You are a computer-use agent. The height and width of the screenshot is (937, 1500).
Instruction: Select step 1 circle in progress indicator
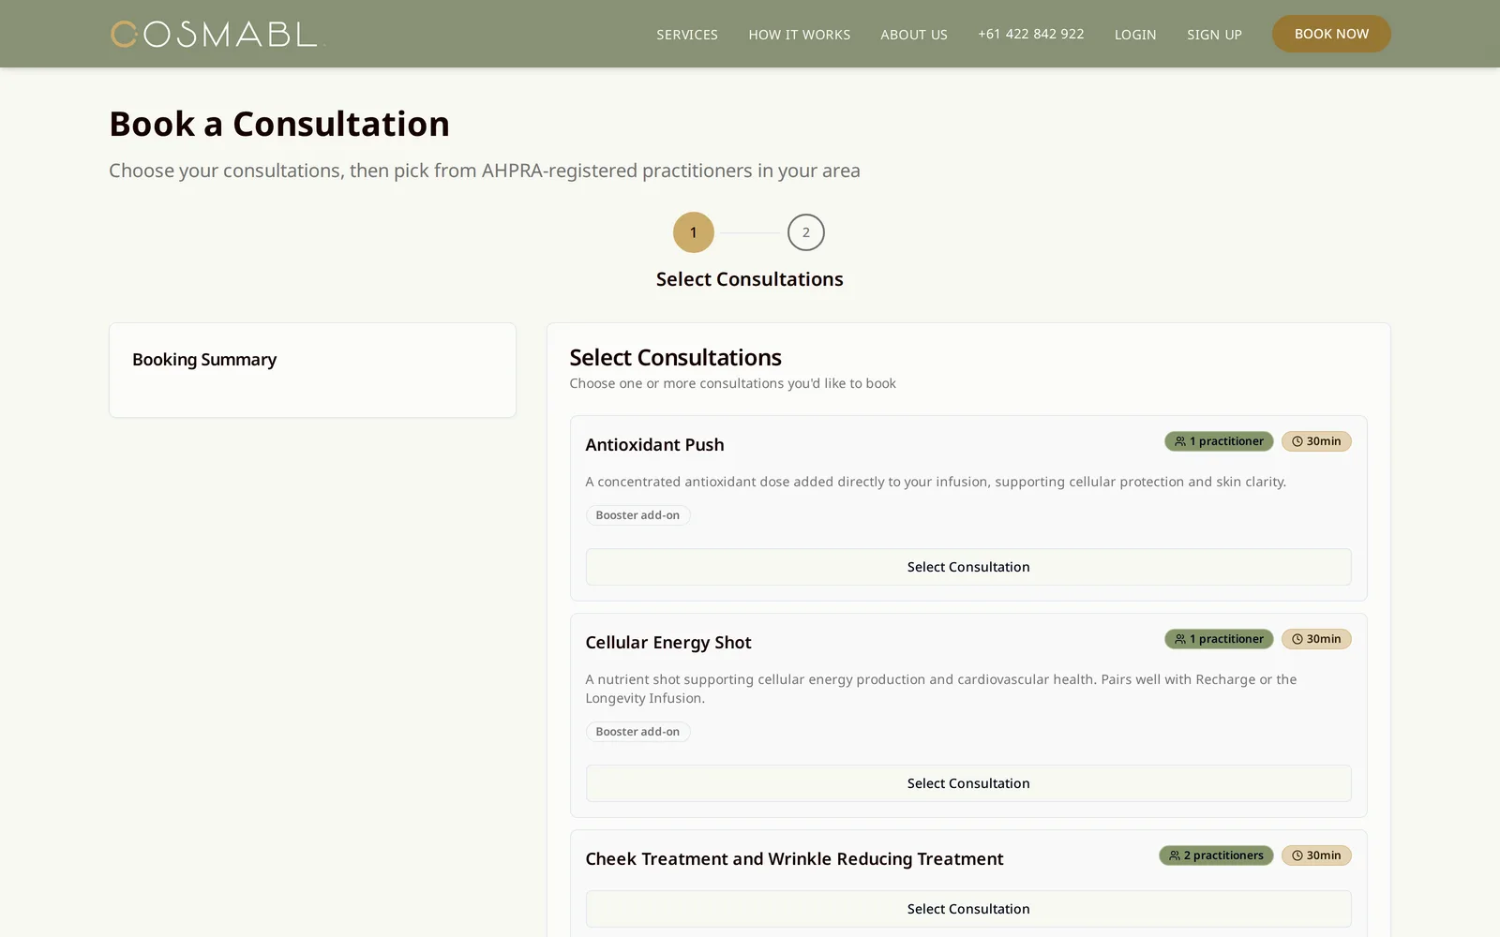pos(694,232)
